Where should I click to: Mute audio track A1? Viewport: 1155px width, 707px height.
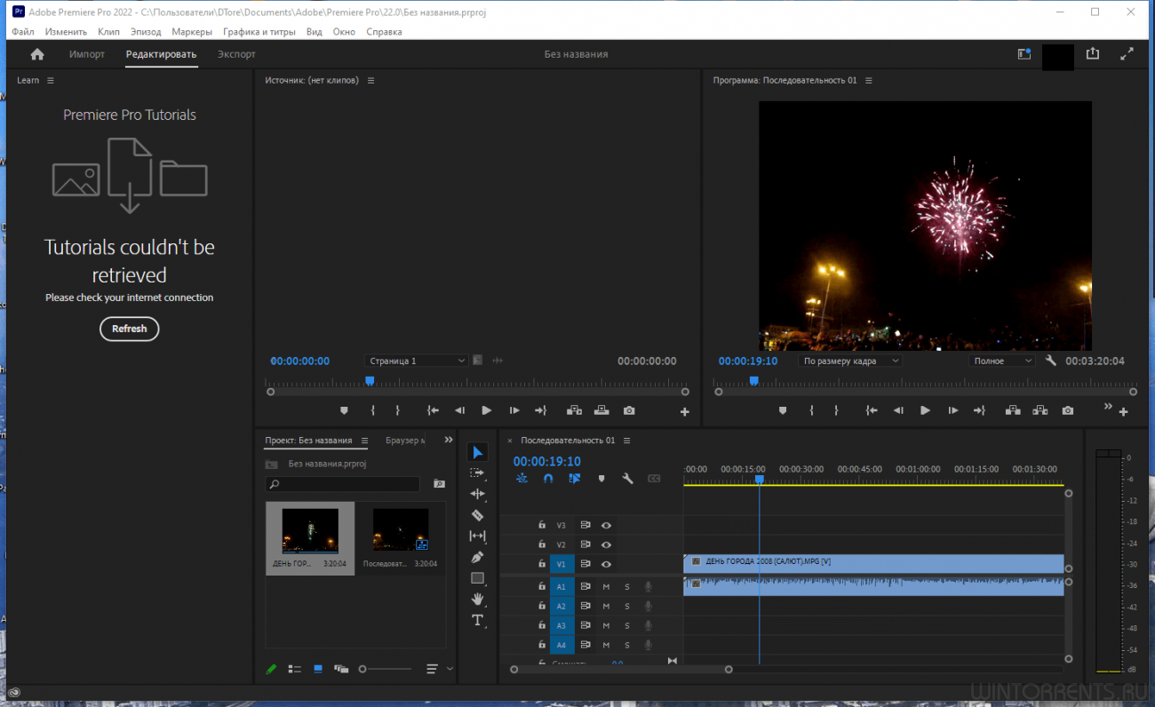pos(606,586)
